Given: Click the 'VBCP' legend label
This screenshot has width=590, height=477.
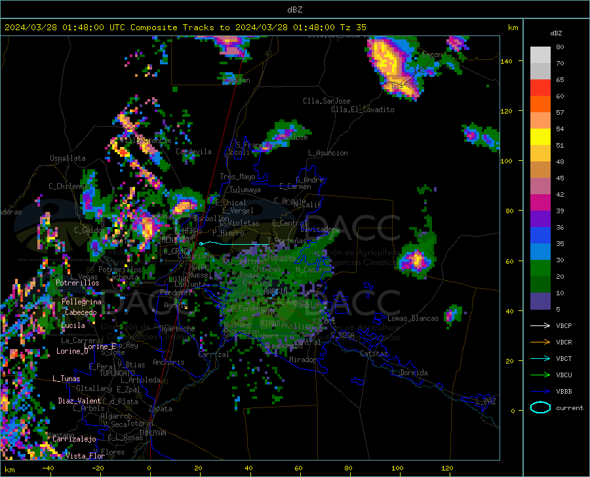Looking at the screenshot, I should coord(564,326).
